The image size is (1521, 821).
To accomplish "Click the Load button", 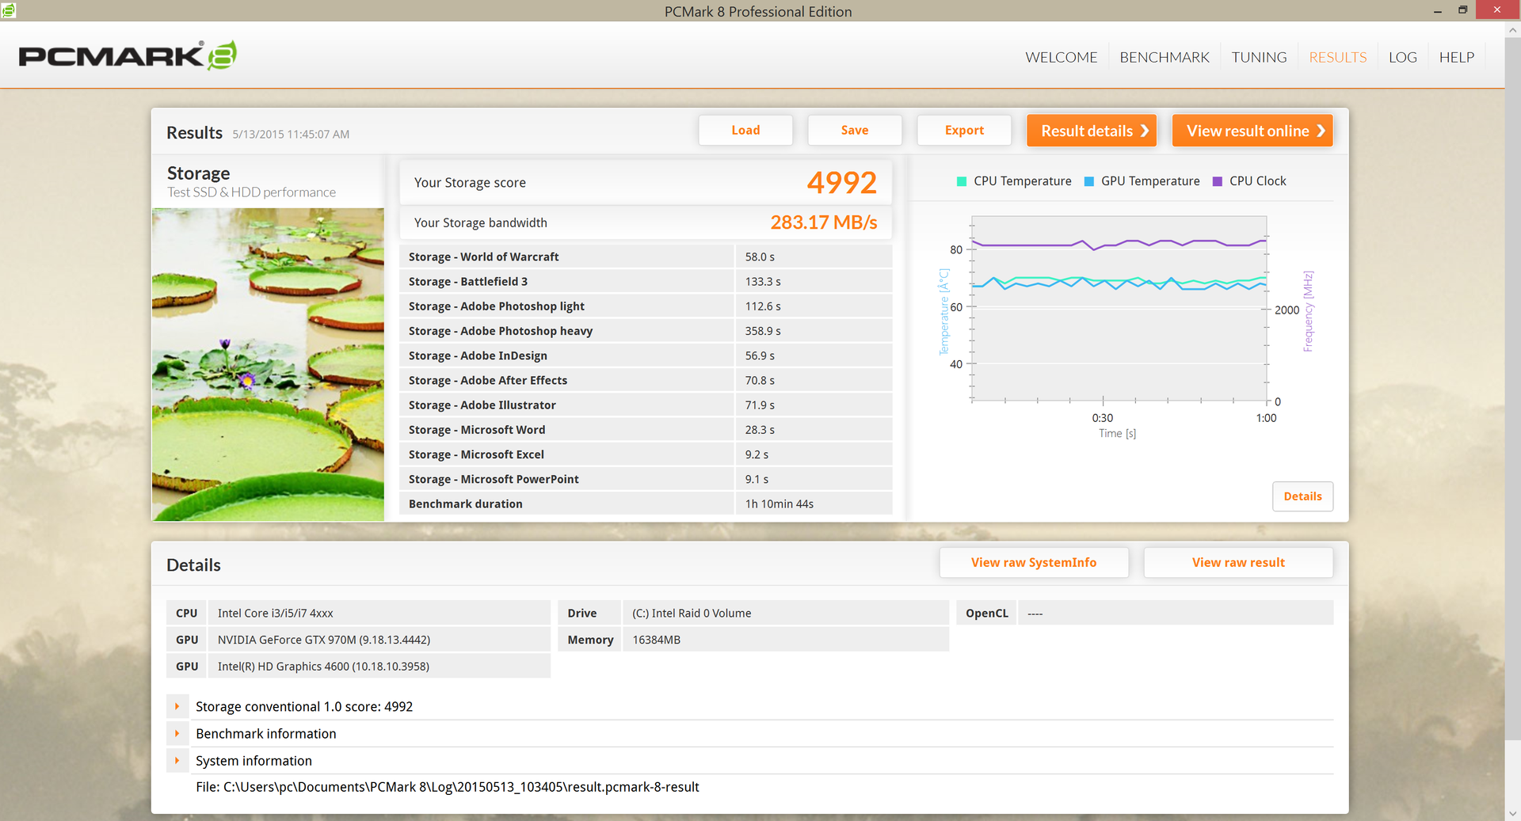I will coord(745,130).
